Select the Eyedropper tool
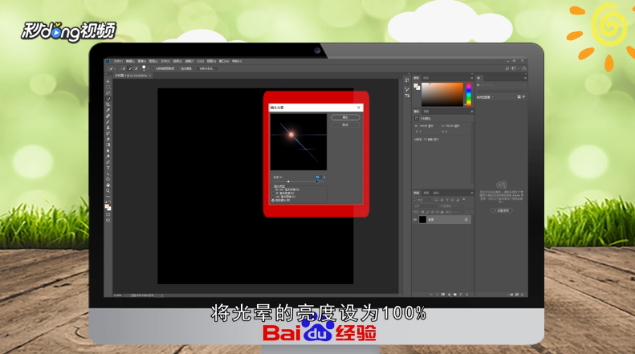This screenshot has width=635, height=354. [x=108, y=110]
